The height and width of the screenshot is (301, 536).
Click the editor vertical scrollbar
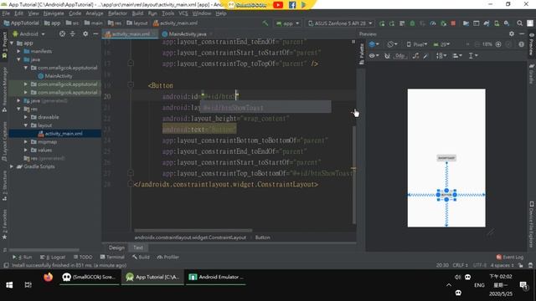354,175
